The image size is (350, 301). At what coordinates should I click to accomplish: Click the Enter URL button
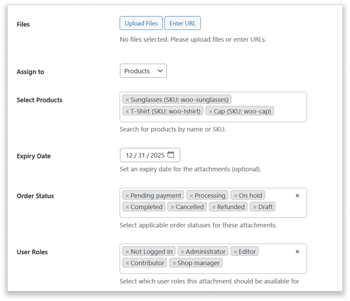[182, 23]
